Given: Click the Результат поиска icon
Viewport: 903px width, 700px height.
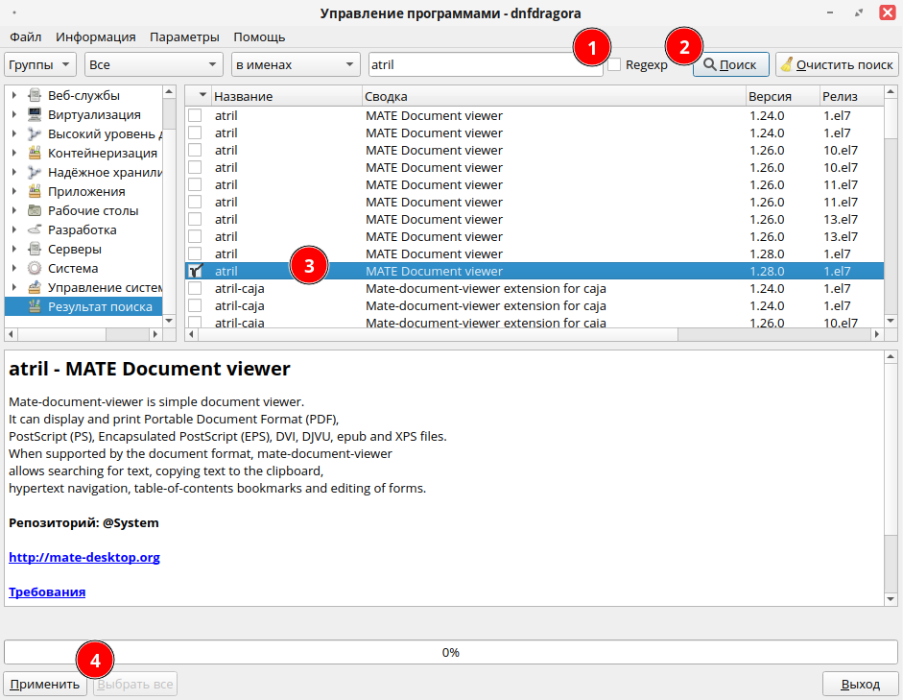Looking at the screenshot, I should (x=35, y=307).
